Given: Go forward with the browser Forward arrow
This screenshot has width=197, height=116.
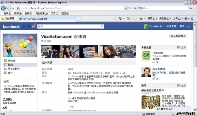Looking at the screenshot, I should click(x=9, y=8).
